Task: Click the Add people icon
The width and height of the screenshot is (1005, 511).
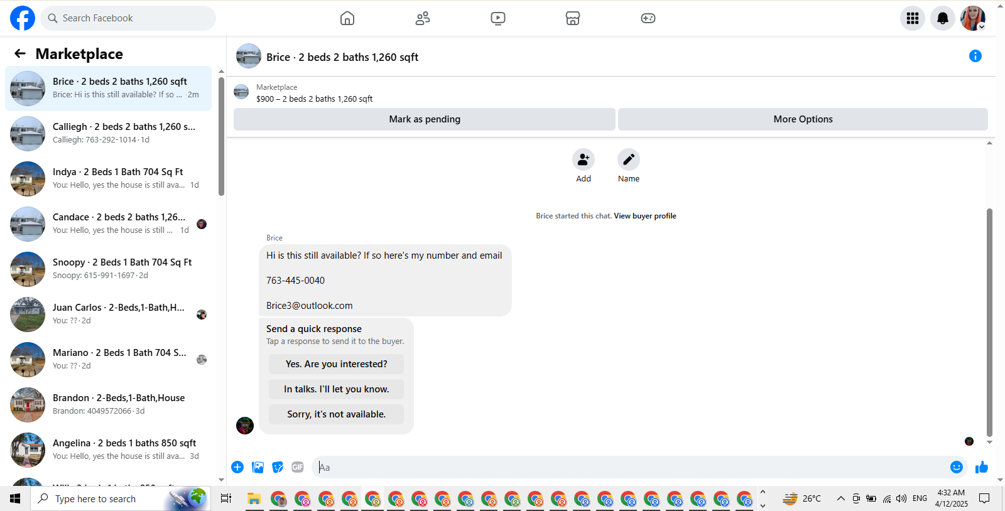Action: pyautogui.click(x=584, y=159)
